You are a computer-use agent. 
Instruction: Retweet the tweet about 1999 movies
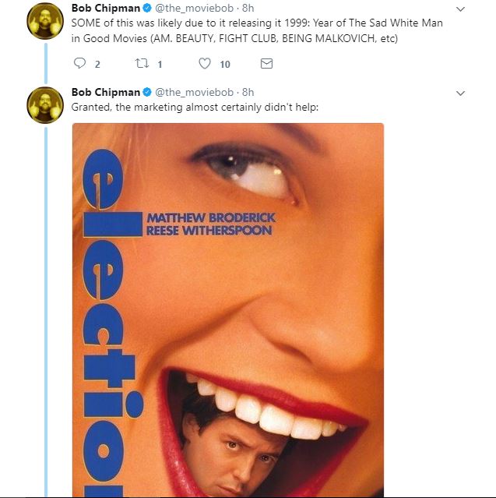tap(141, 64)
